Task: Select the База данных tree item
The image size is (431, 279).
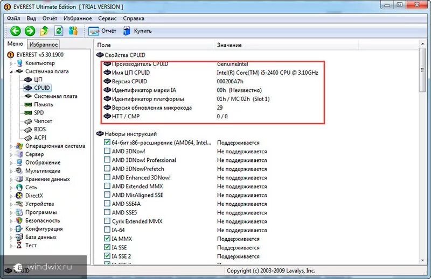Action: (41, 237)
